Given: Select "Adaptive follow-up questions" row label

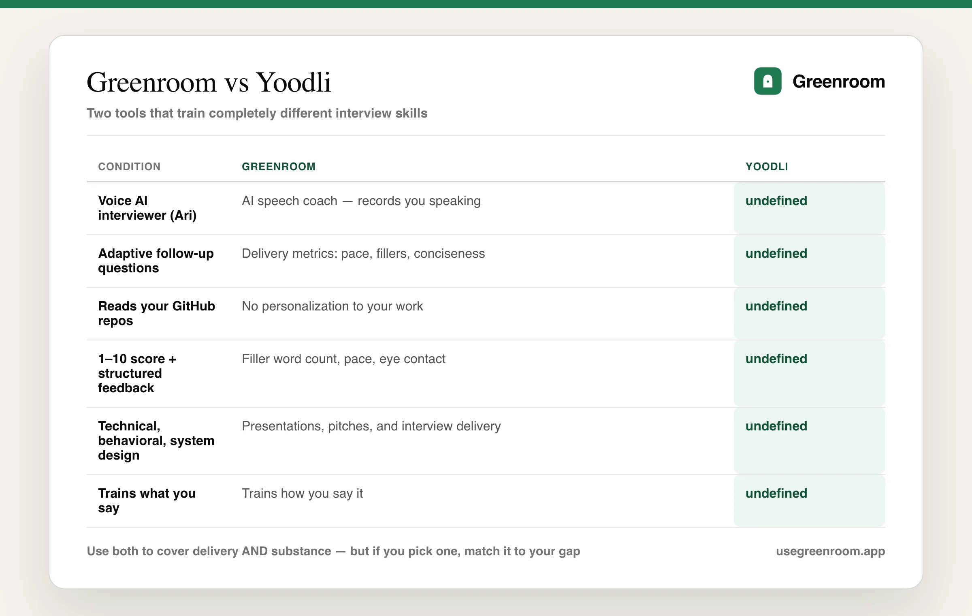Looking at the screenshot, I should pyautogui.click(x=156, y=261).
